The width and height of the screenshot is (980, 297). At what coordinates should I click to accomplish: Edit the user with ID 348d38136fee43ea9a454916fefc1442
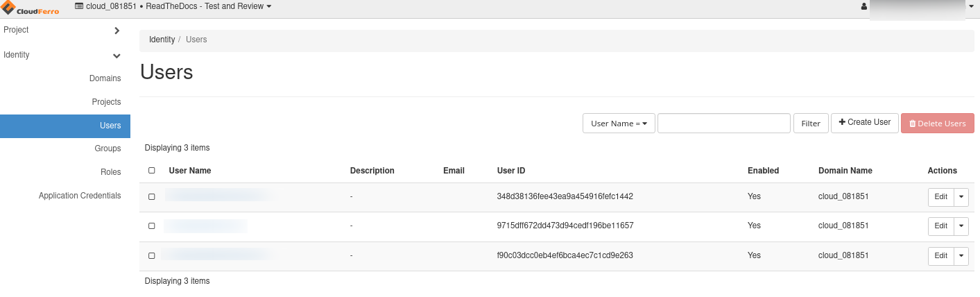(940, 197)
